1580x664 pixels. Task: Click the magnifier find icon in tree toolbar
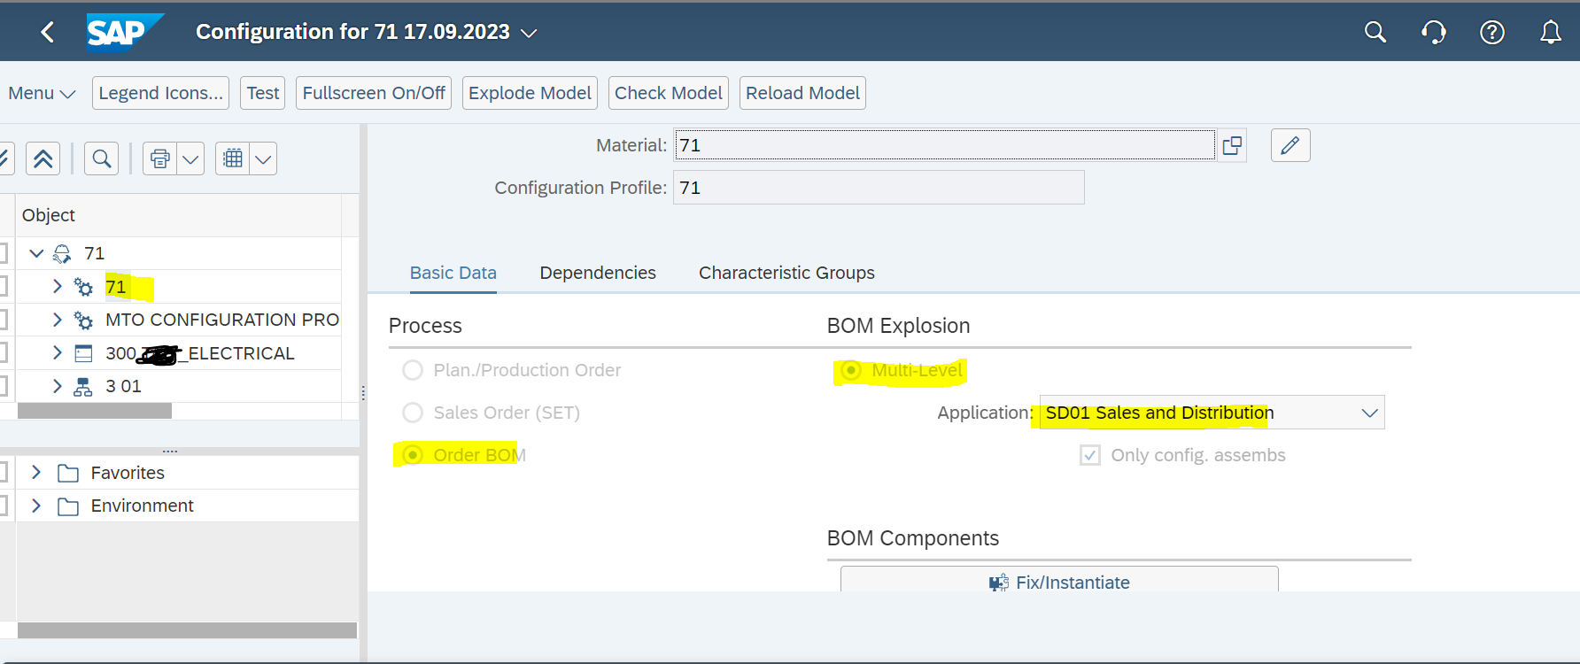point(102,158)
